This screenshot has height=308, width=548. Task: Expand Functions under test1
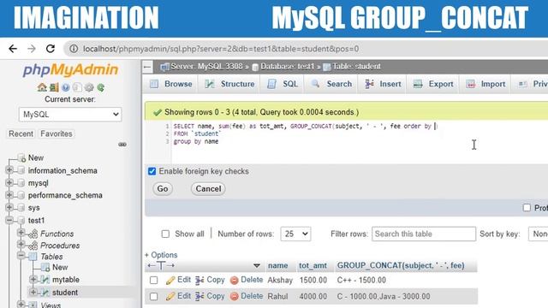pos(21,233)
